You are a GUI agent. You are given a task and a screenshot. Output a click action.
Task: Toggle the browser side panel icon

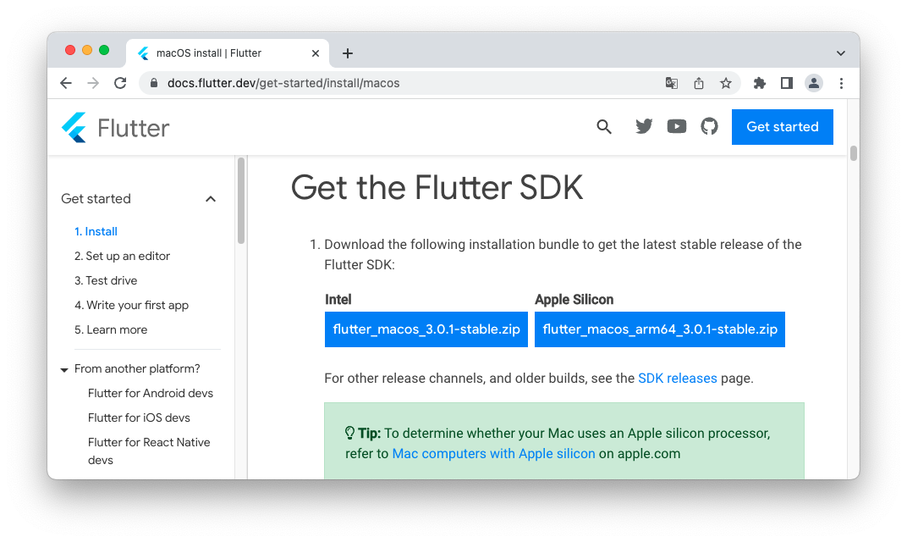coord(787,83)
